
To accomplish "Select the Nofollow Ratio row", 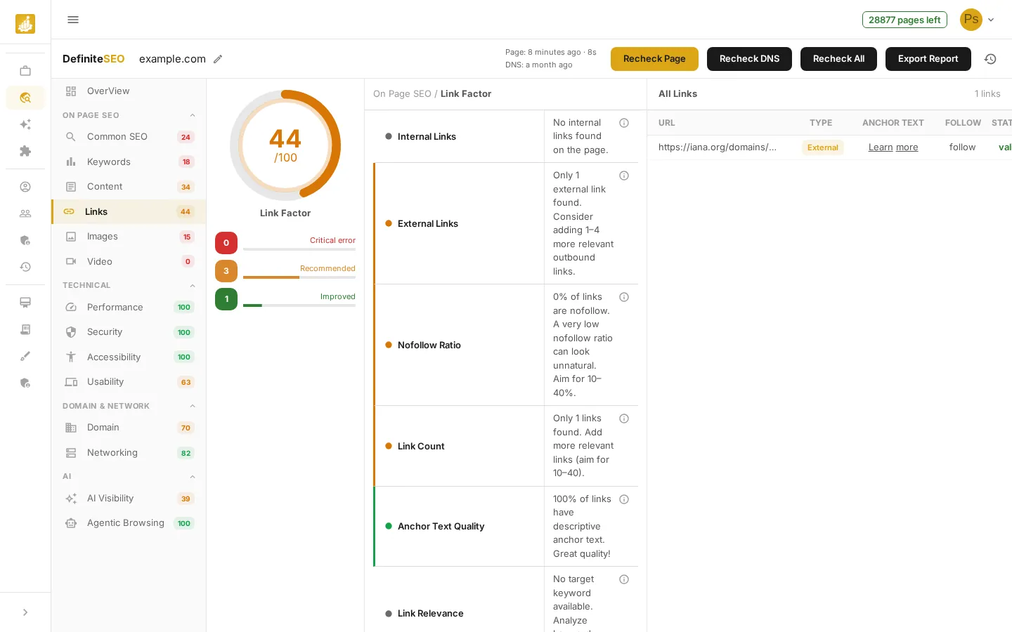I will pos(506,345).
